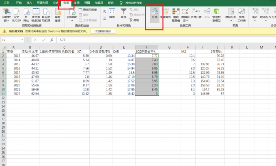Expand Refresh All dropdown arrow

pyautogui.click(x=72, y=21)
